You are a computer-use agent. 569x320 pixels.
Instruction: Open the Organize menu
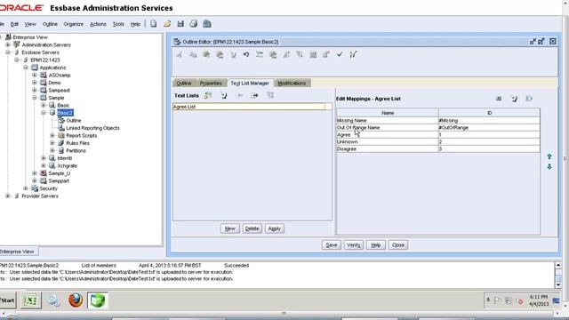pos(73,24)
